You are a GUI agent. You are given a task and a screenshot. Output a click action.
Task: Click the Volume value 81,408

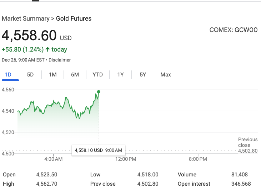(x=240, y=175)
